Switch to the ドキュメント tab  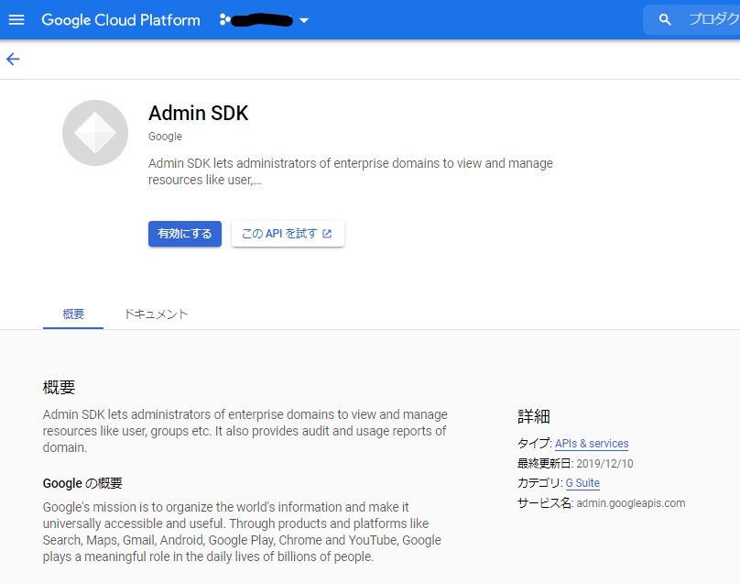[156, 314]
